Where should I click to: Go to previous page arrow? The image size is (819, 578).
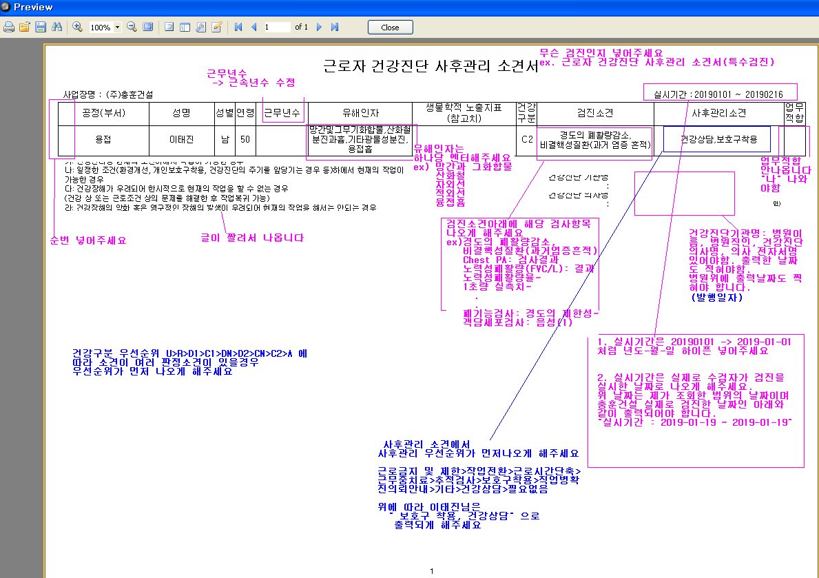[x=254, y=27]
